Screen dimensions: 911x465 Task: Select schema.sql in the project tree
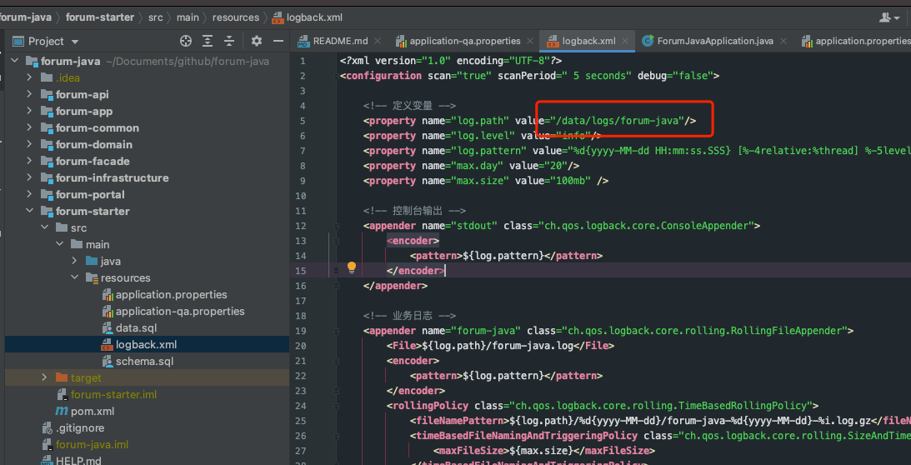(144, 361)
